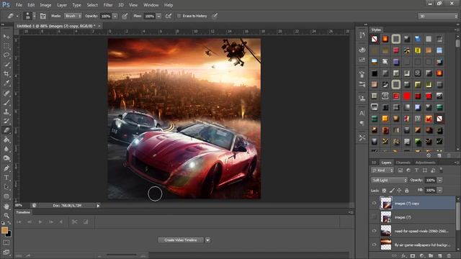Select the Lasso tool
Screen dimensions: 461x259
click(x=6, y=55)
